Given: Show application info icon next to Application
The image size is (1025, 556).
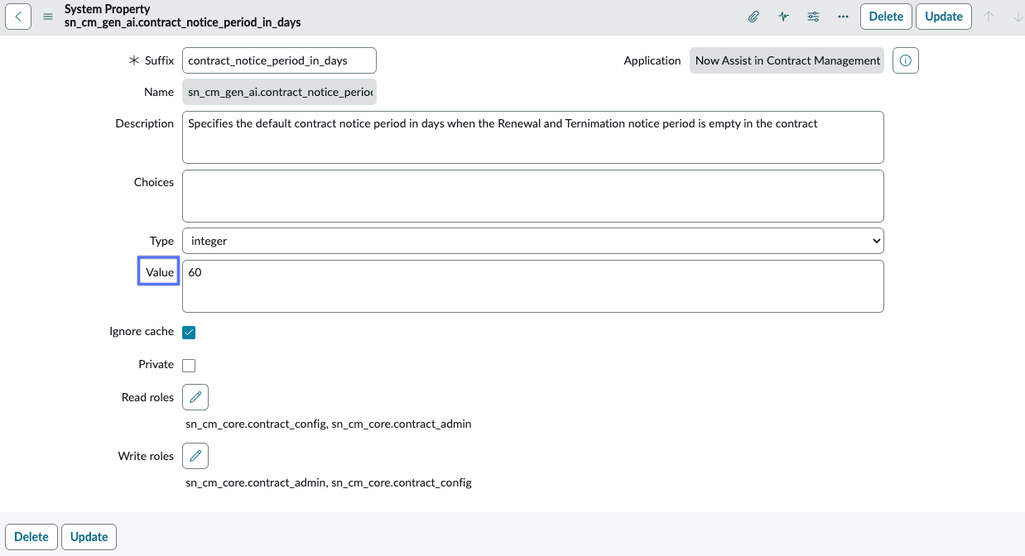Looking at the screenshot, I should (x=906, y=60).
